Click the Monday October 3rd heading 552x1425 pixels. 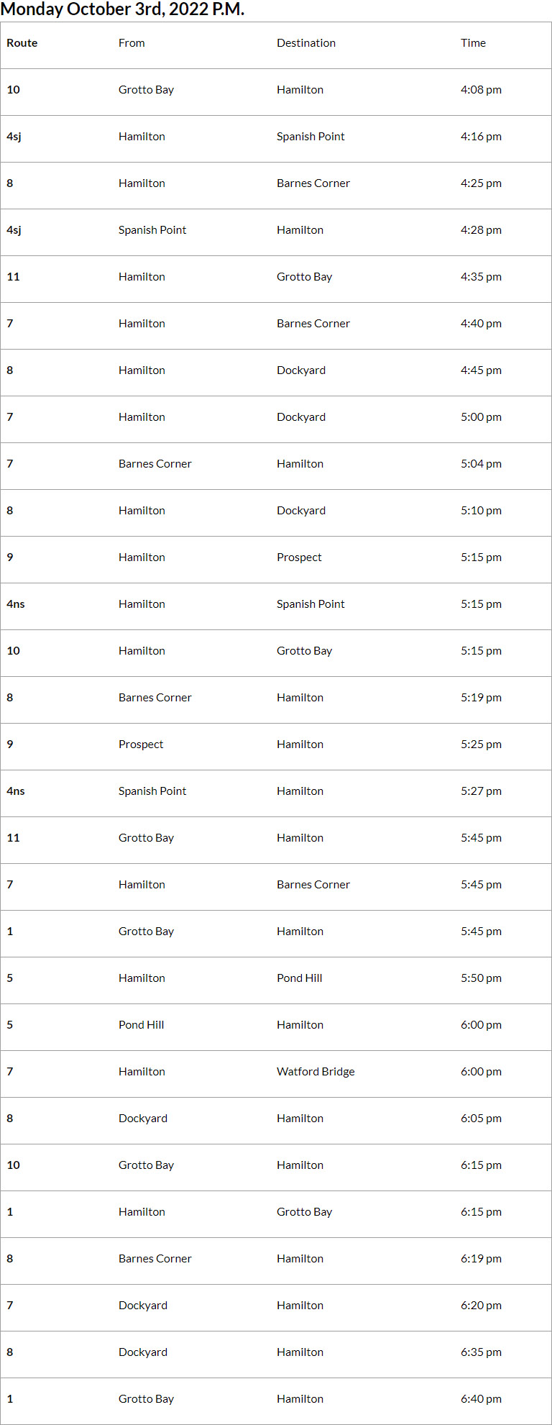(x=123, y=9)
